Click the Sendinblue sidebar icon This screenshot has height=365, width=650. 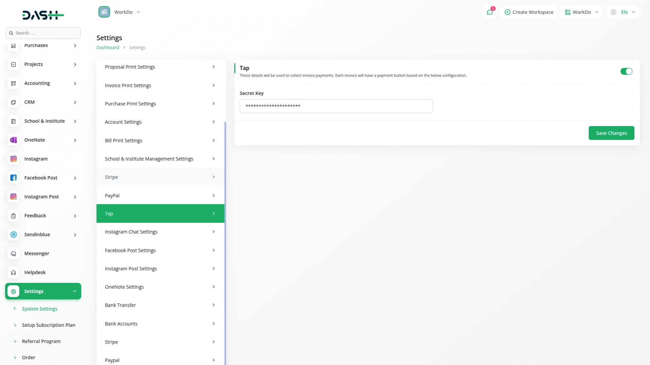14,235
